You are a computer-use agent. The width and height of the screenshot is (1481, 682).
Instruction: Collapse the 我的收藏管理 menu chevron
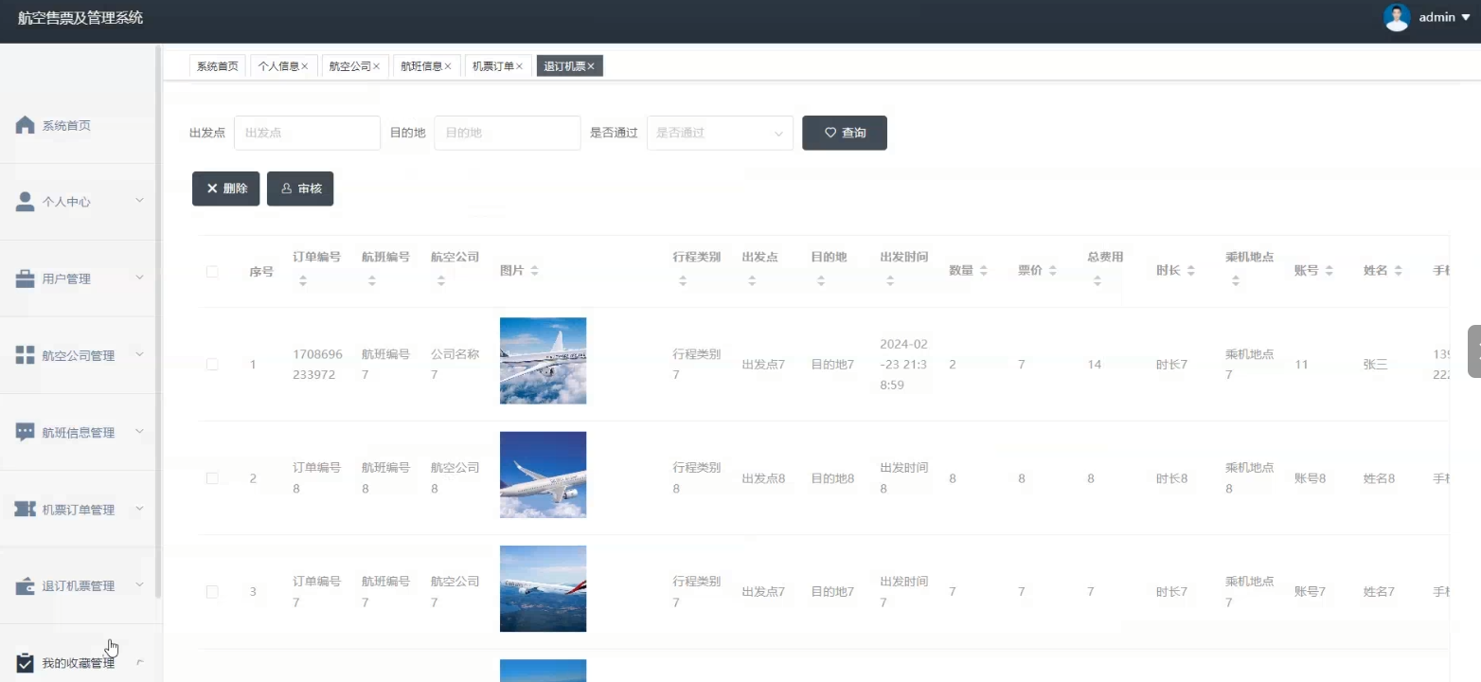point(139,662)
